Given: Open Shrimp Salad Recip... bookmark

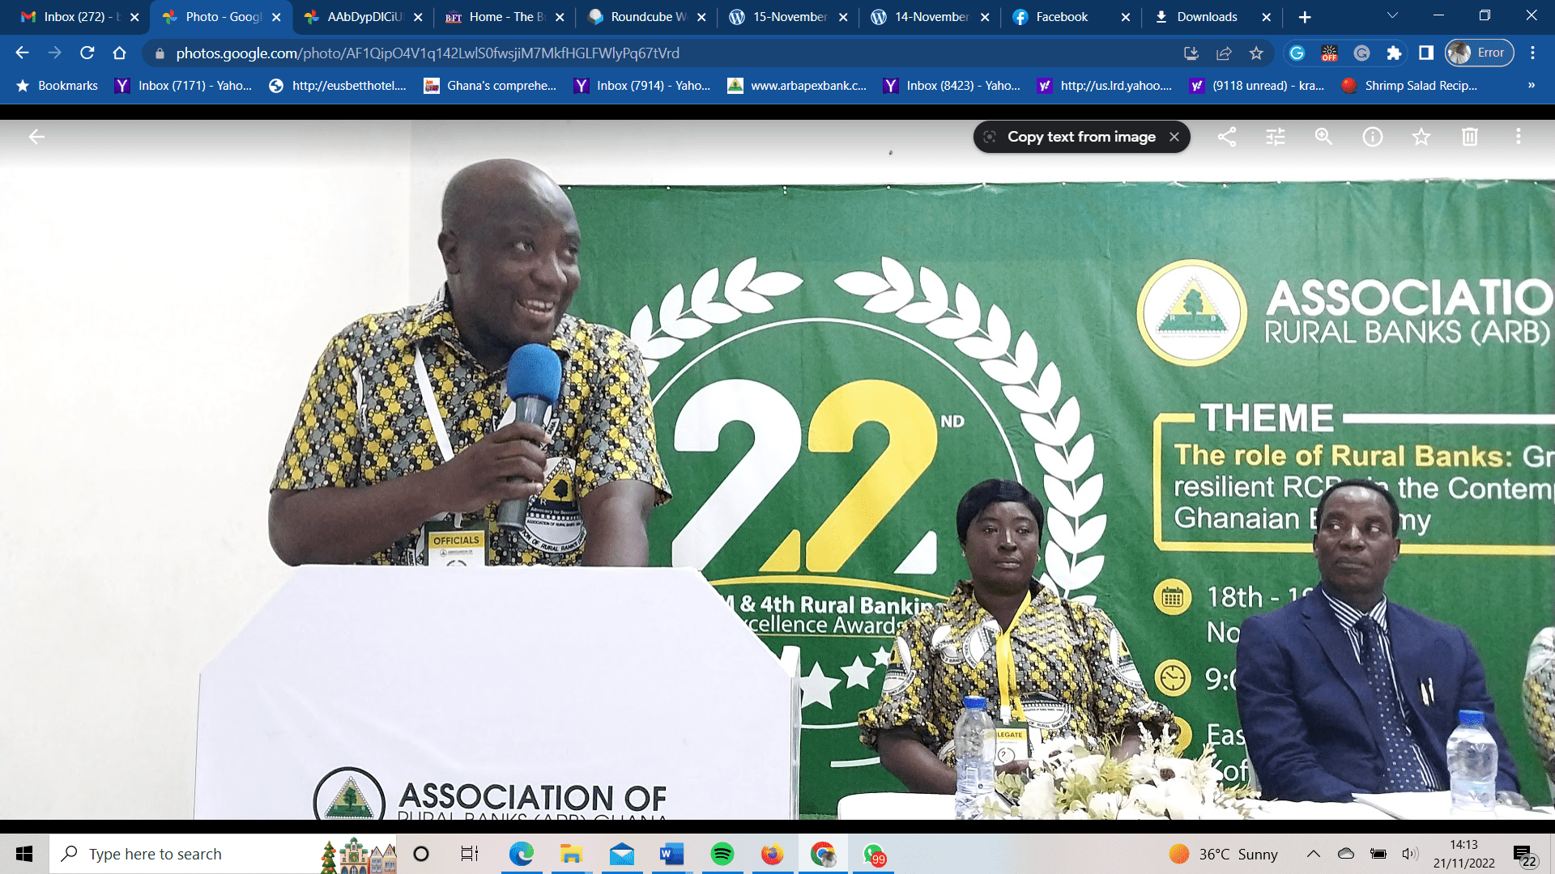Looking at the screenshot, I should coord(1409,86).
